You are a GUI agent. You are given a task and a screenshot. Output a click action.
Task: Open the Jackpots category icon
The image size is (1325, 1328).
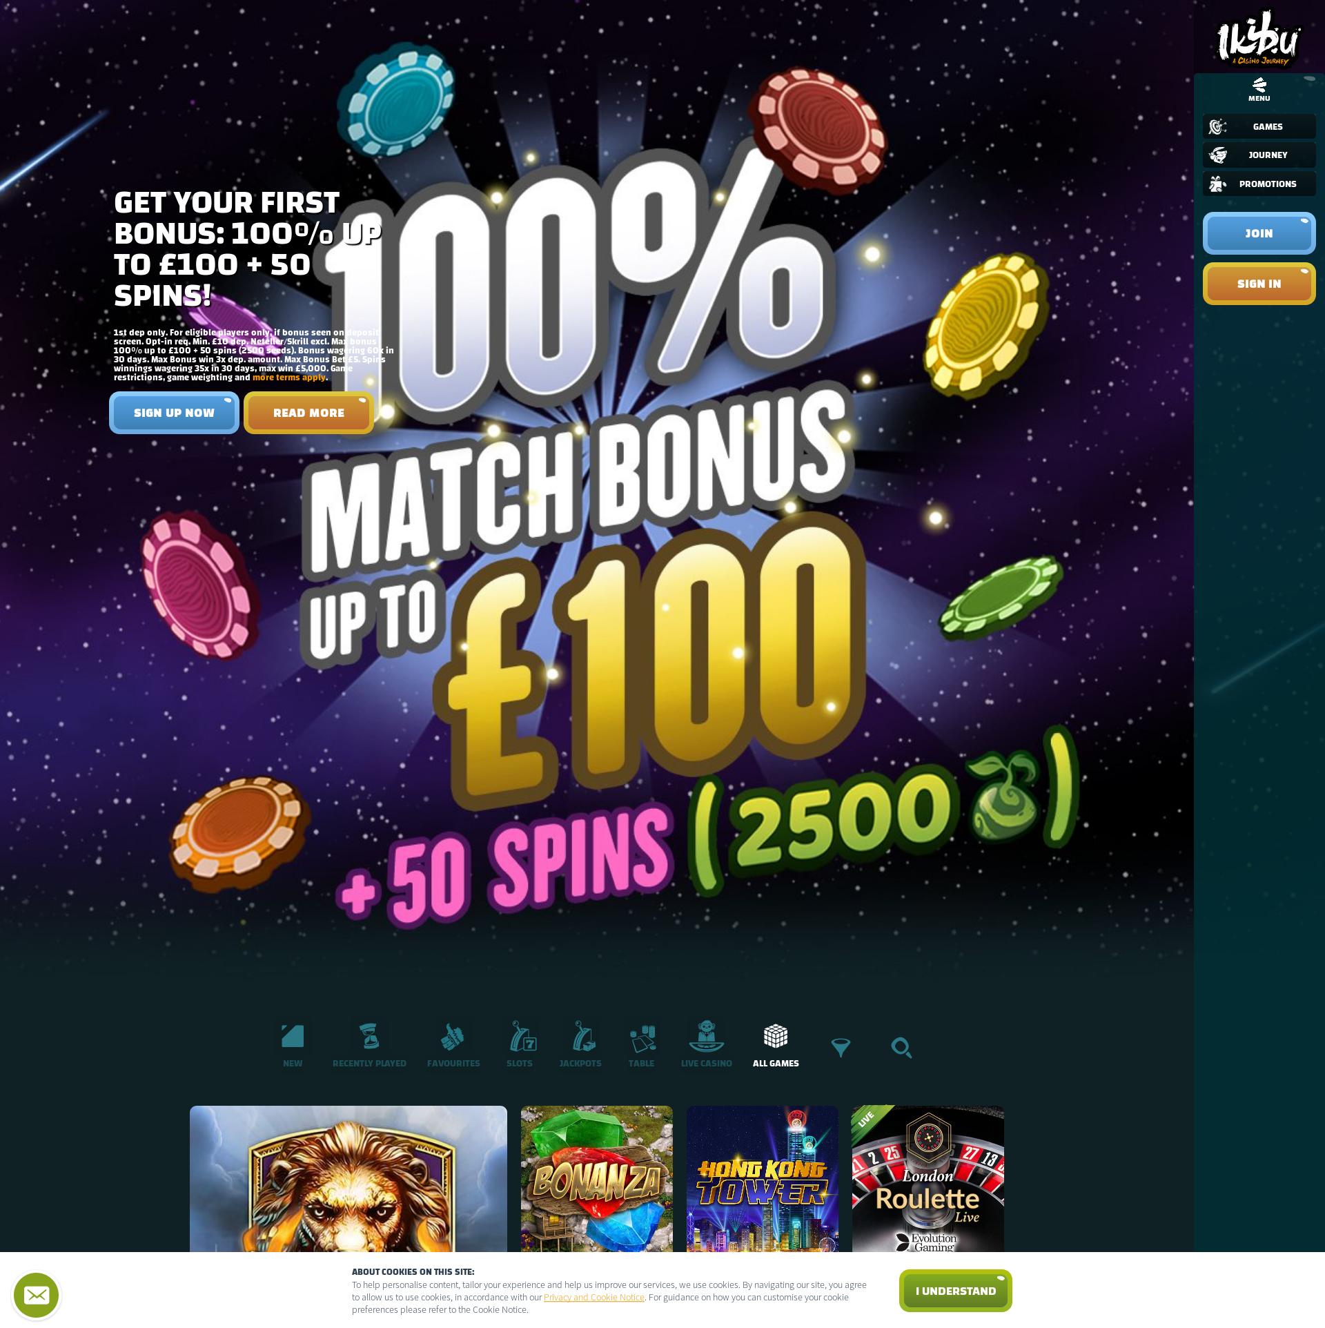click(582, 1037)
